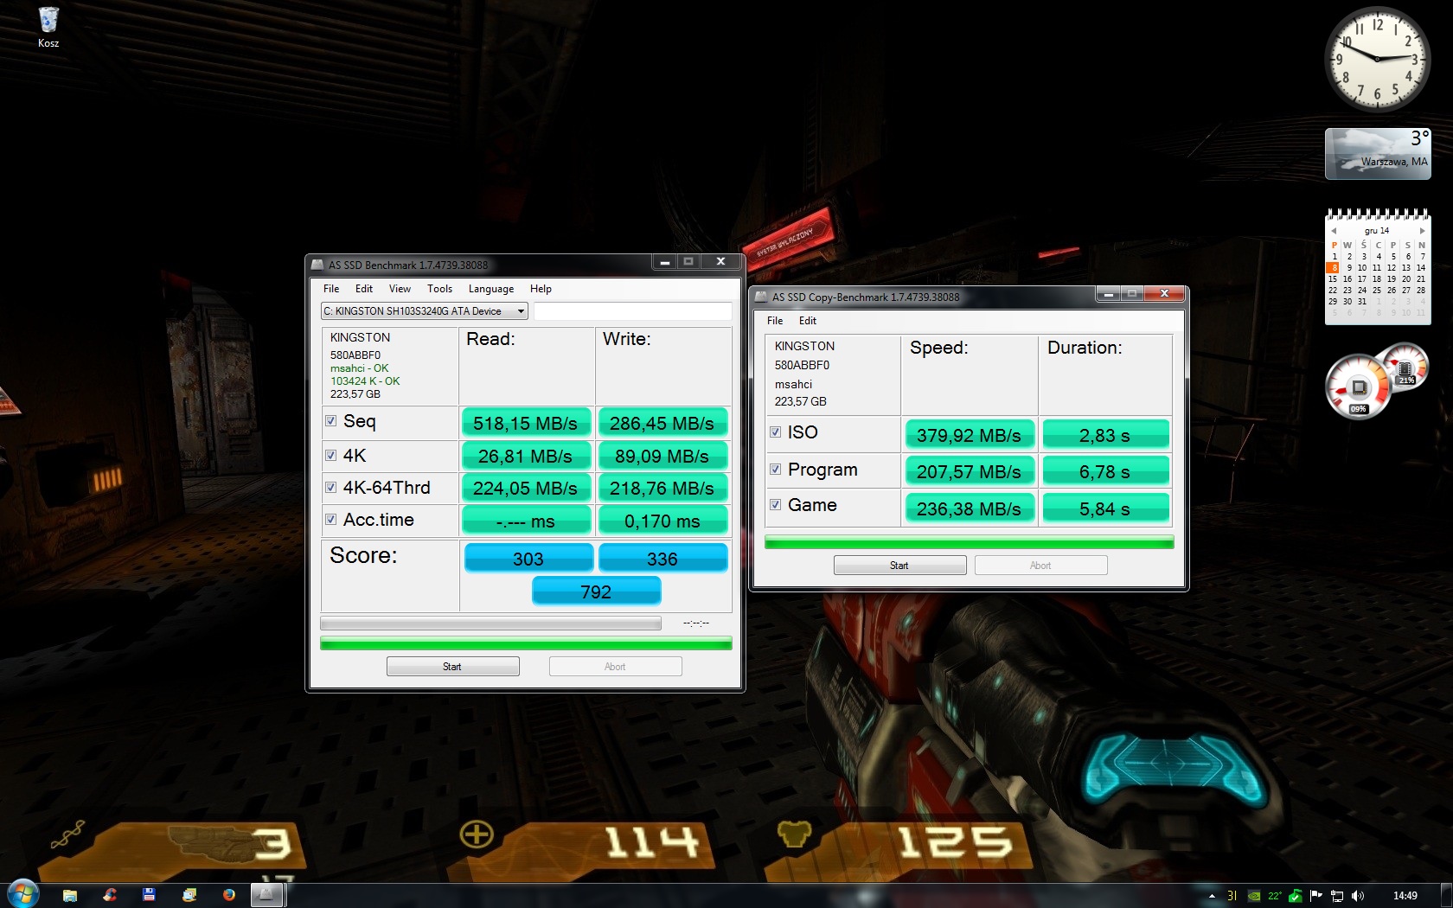The image size is (1453, 908).
Task: Select day 25 in the calendar gadget
Action: coord(1377,290)
